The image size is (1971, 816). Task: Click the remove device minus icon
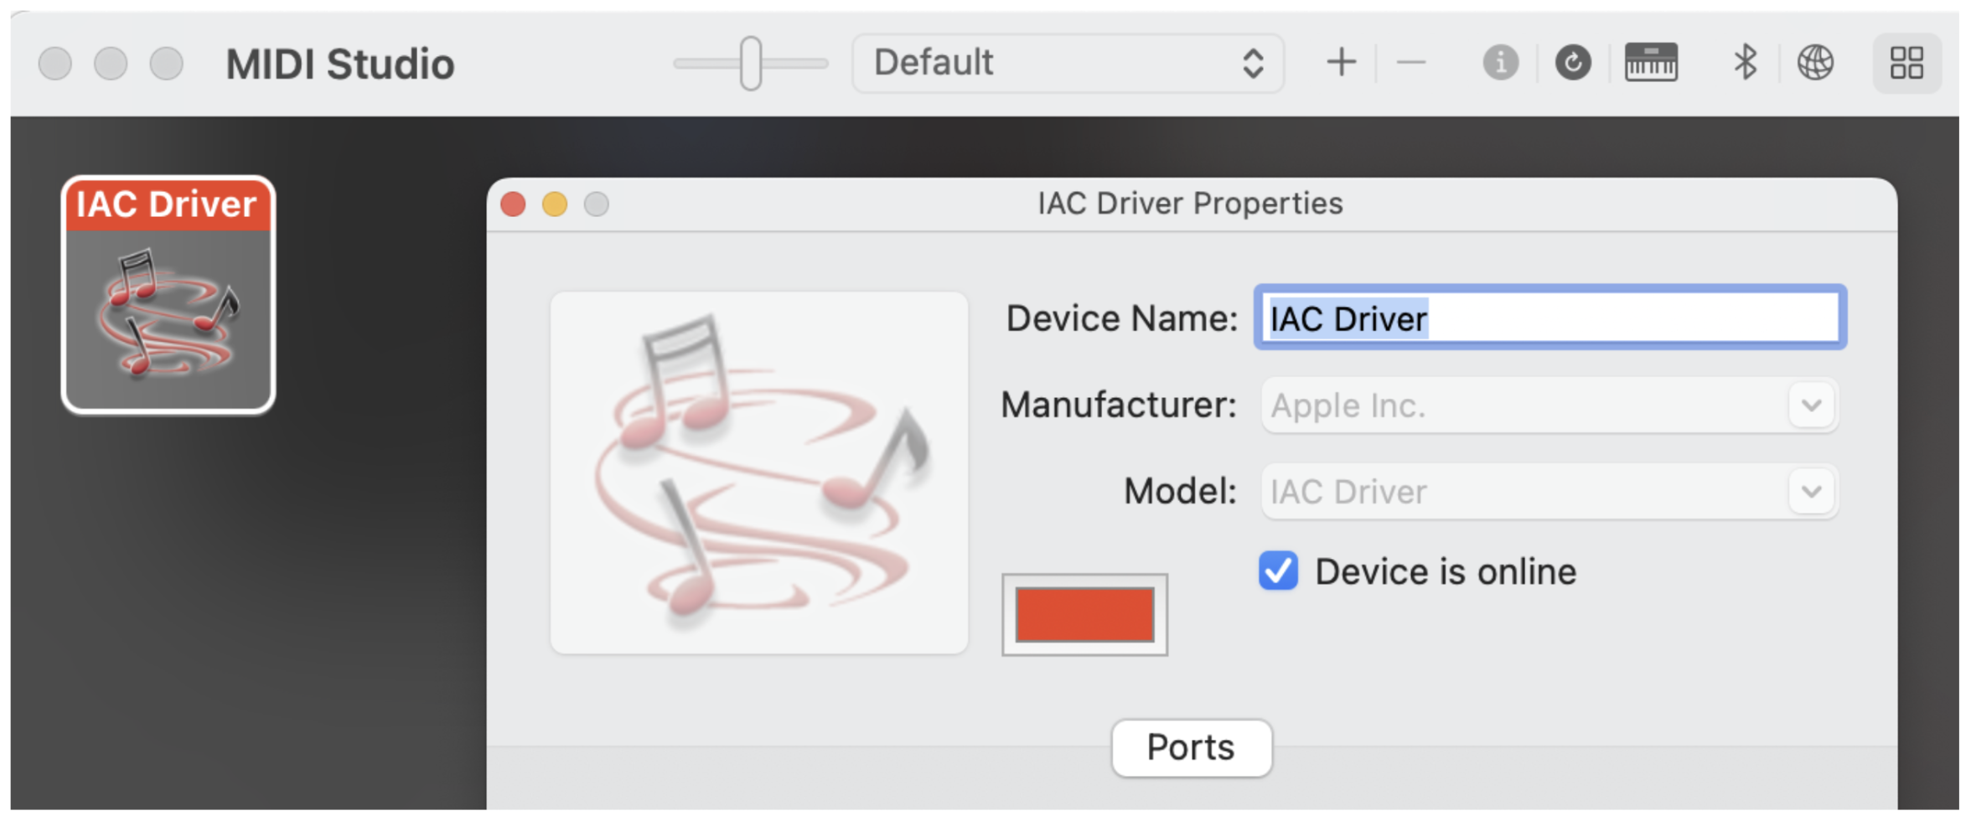(1411, 63)
